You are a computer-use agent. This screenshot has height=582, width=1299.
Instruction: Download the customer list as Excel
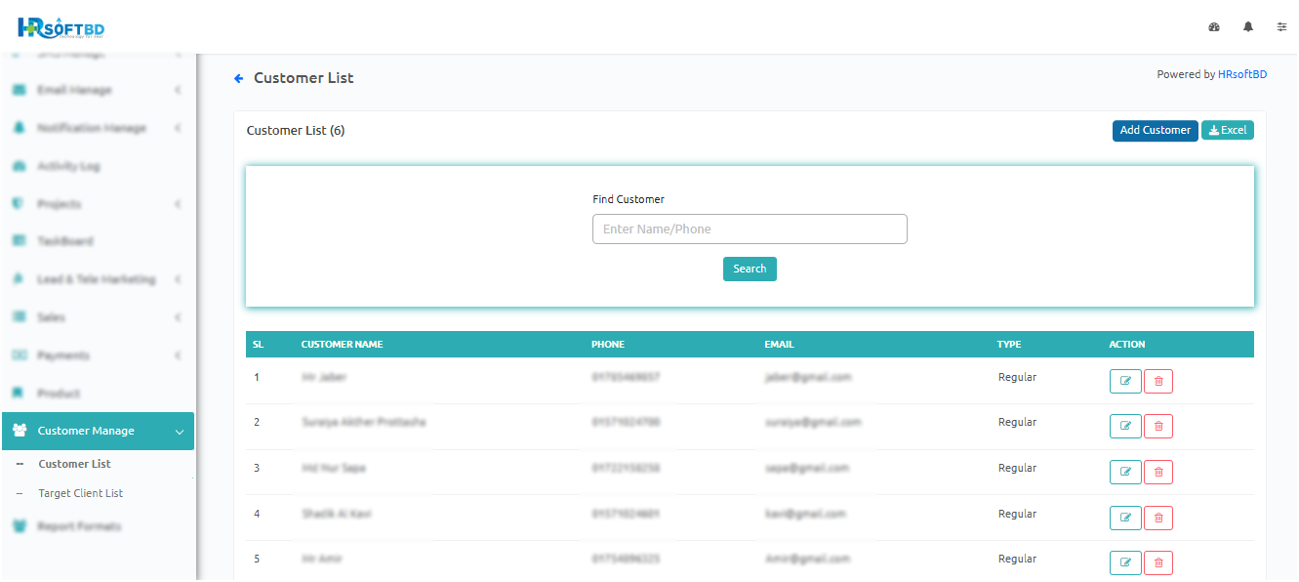1227,130
